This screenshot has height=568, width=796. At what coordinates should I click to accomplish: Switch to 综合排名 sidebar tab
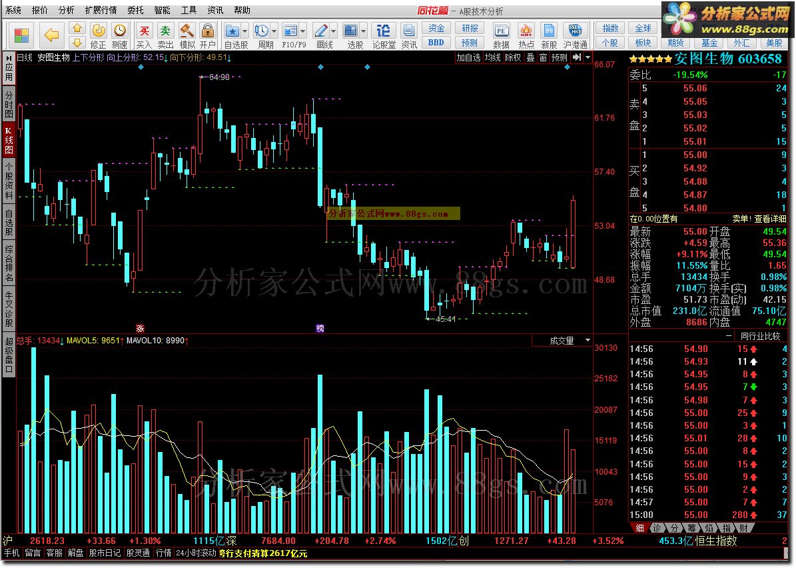(9, 263)
